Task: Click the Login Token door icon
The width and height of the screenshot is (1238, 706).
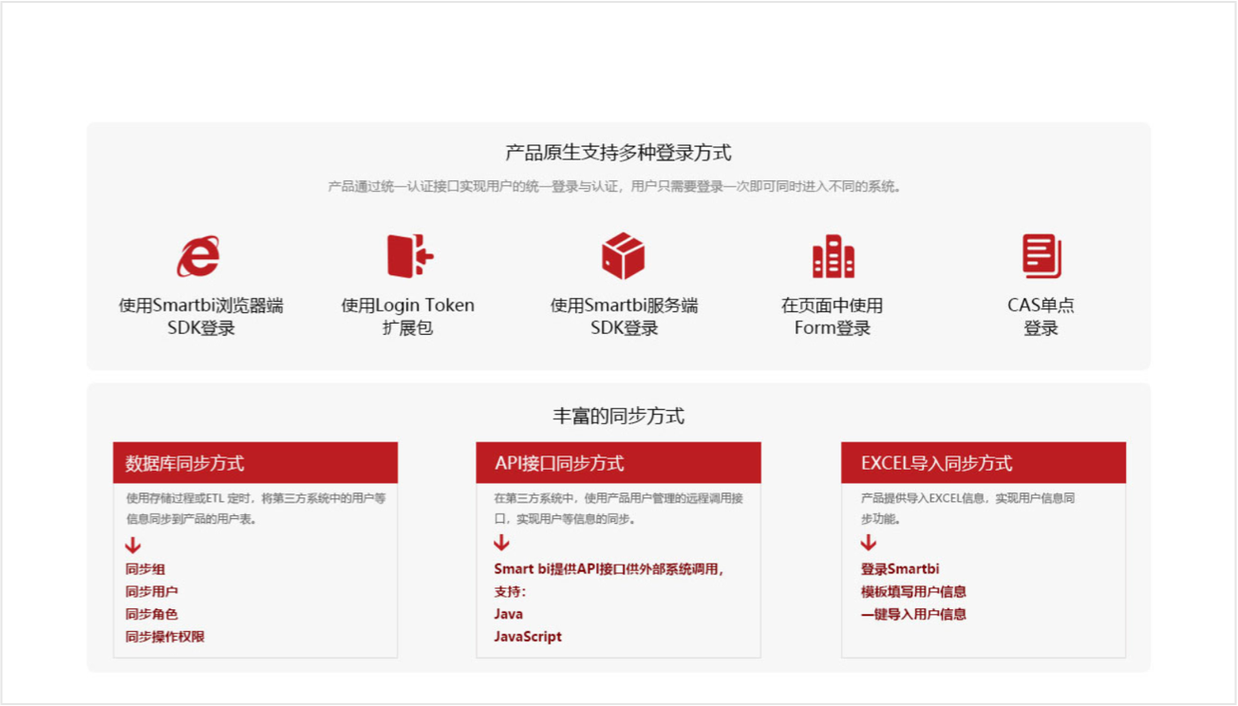Action: [409, 256]
